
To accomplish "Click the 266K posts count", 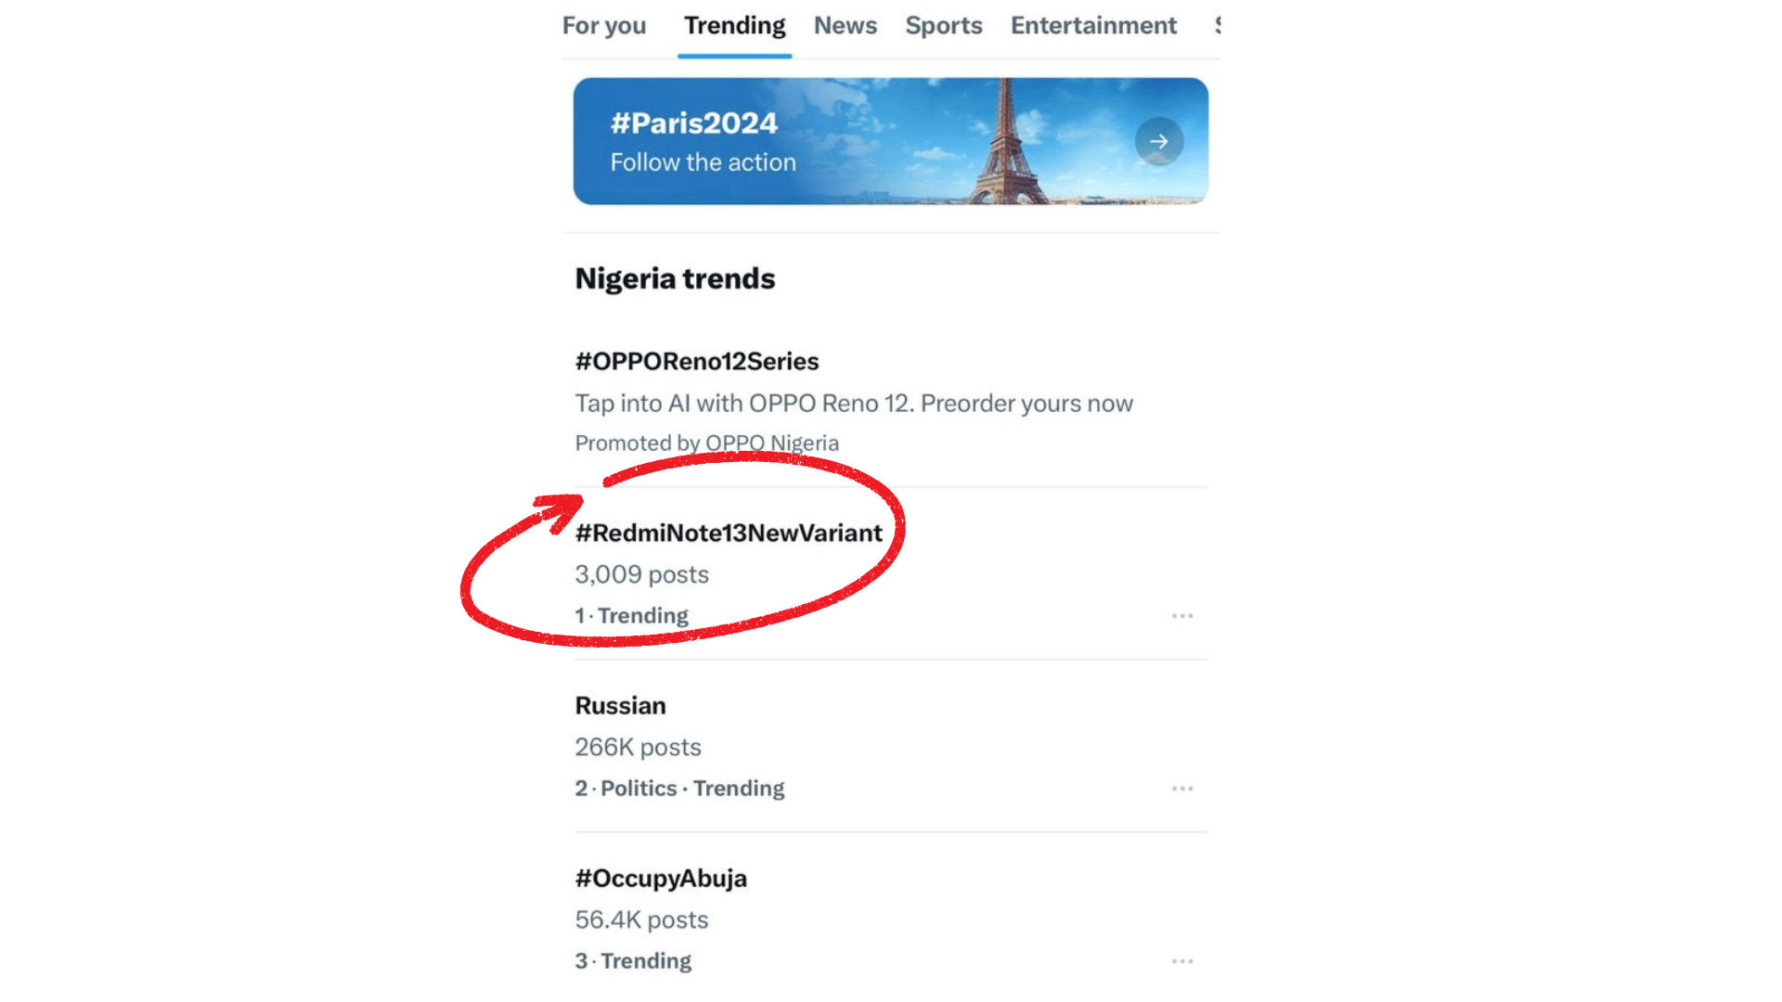I will click(x=638, y=747).
